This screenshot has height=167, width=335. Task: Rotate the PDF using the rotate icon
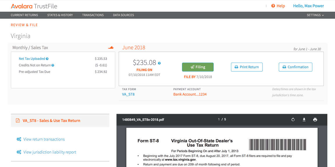(x=293, y=120)
